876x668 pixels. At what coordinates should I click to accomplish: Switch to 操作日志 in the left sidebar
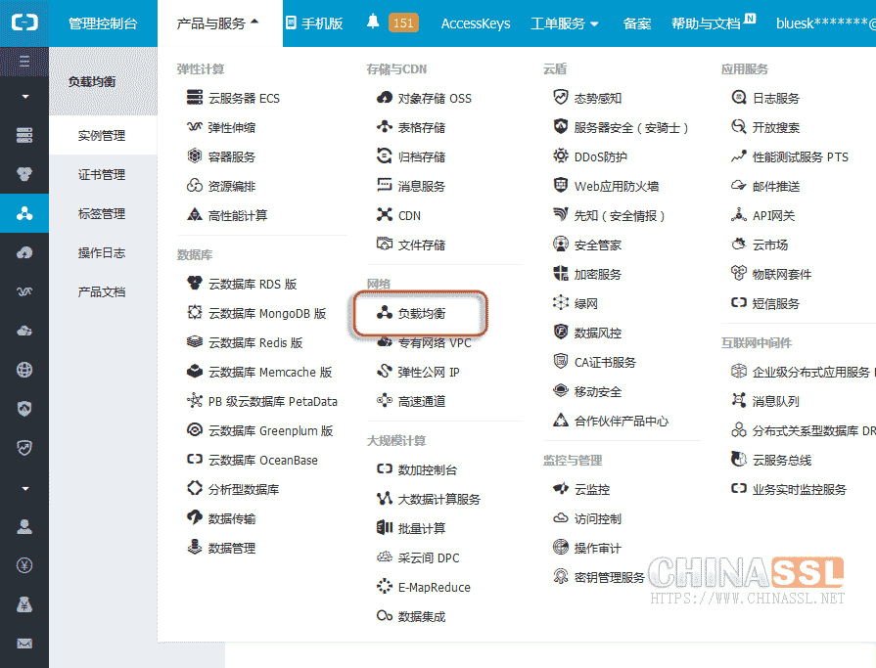(102, 253)
